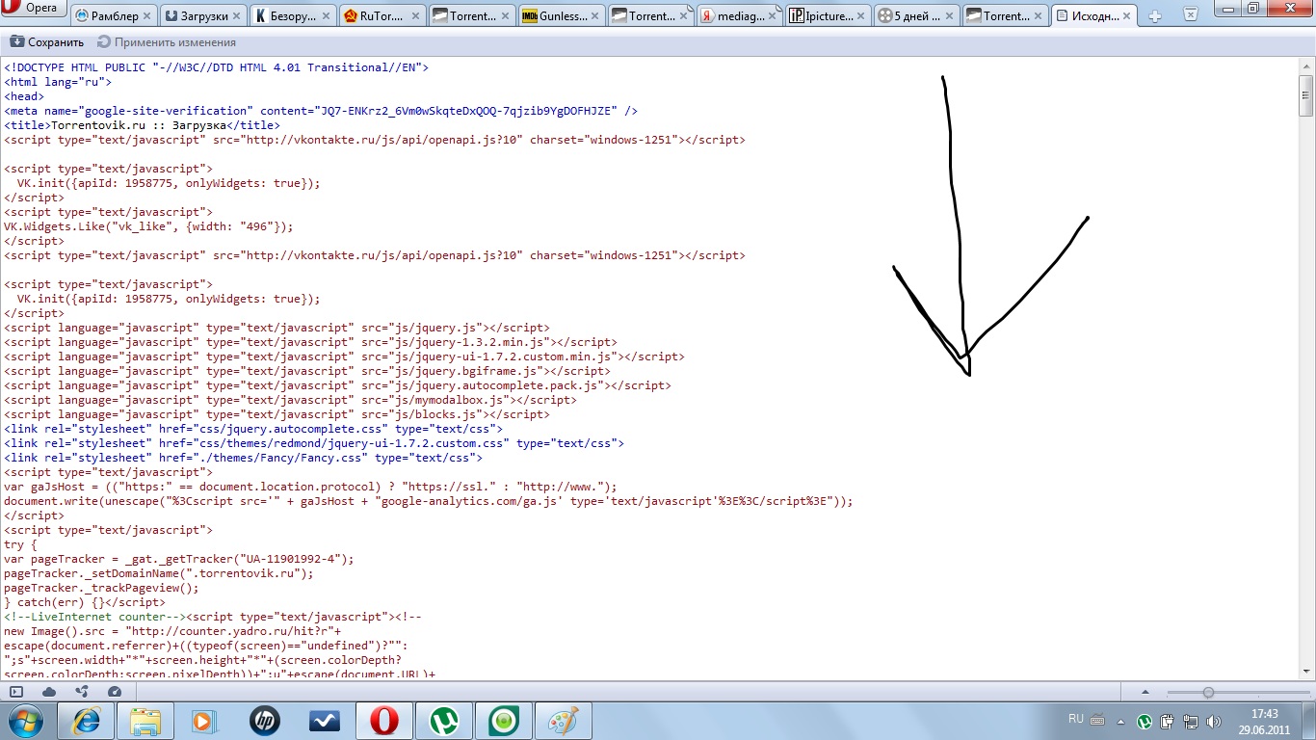Close the Загрузки tab

(x=235, y=16)
